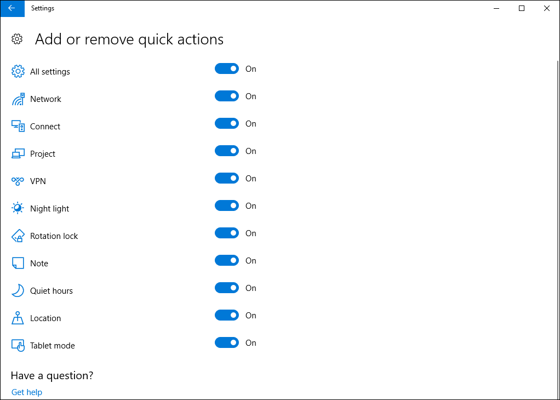Click the All settings gear icon

[x=18, y=71]
